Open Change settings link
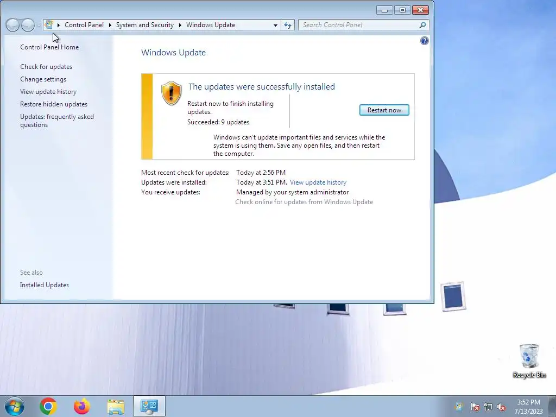Viewport: 556px width, 417px height. coord(43,79)
